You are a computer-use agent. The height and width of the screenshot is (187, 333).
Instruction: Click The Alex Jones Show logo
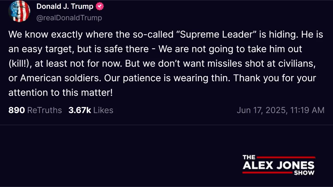coord(278,165)
